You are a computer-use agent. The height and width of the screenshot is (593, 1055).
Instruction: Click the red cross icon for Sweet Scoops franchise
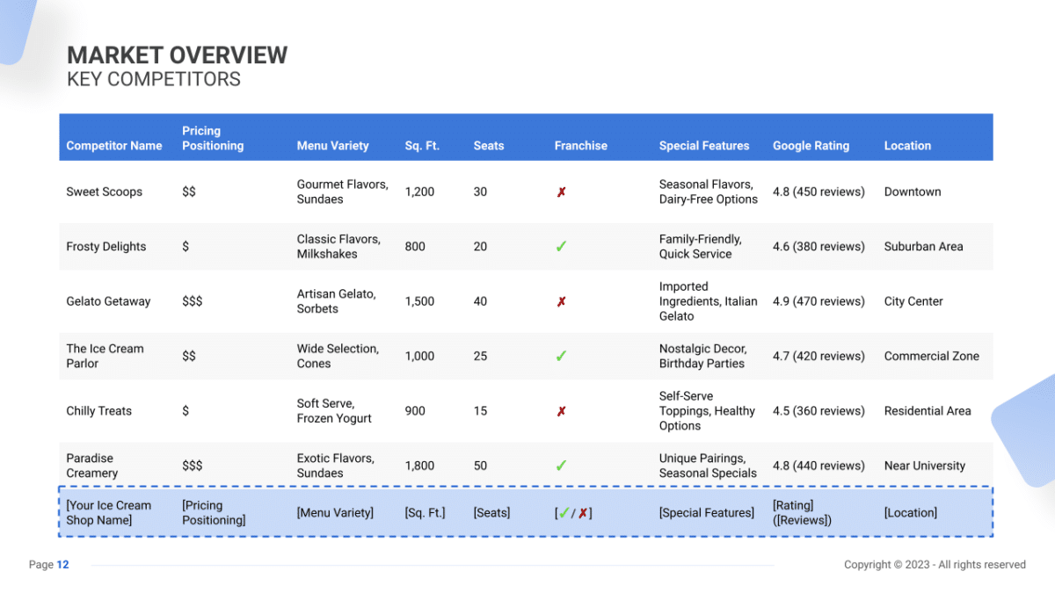(x=561, y=192)
